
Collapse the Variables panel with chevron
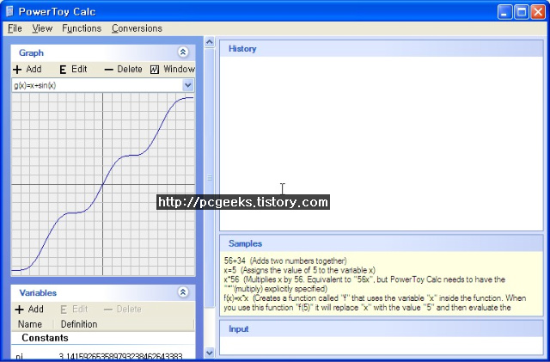pyautogui.click(x=183, y=292)
